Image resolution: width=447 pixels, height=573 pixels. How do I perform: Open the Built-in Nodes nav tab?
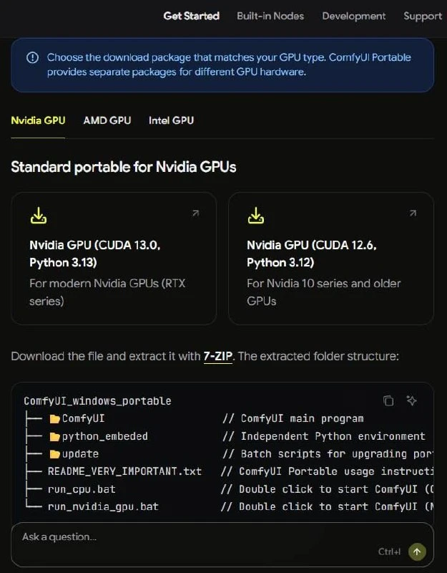click(270, 16)
